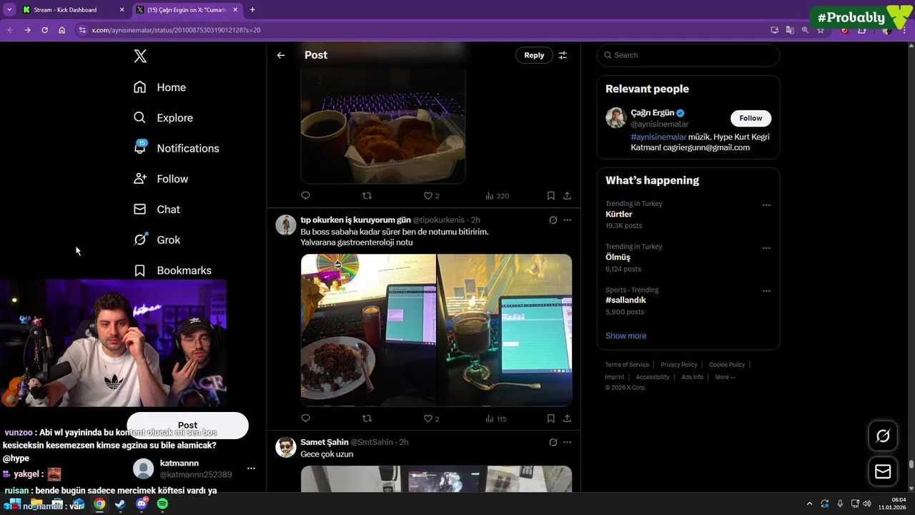
Task: Reply to the 115-views post
Action: [305, 418]
